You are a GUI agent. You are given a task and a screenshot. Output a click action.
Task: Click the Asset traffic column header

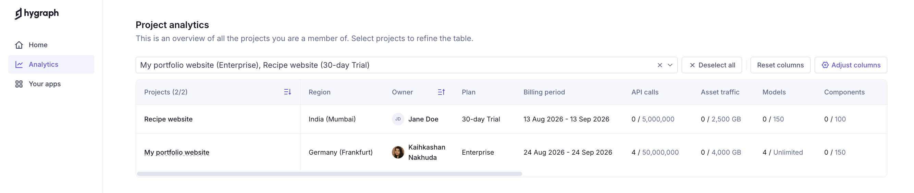tap(720, 92)
